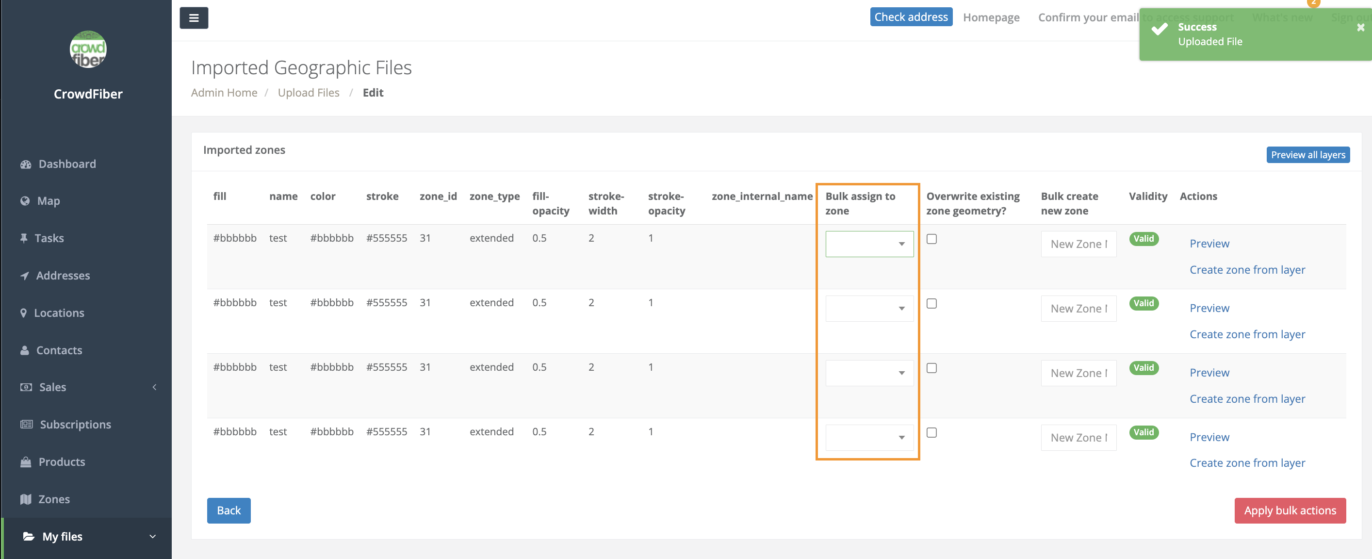The height and width of the screenshot is (559, 1372).
Task: Click the arrow icon beside Addresses
Action: [24, 276]
